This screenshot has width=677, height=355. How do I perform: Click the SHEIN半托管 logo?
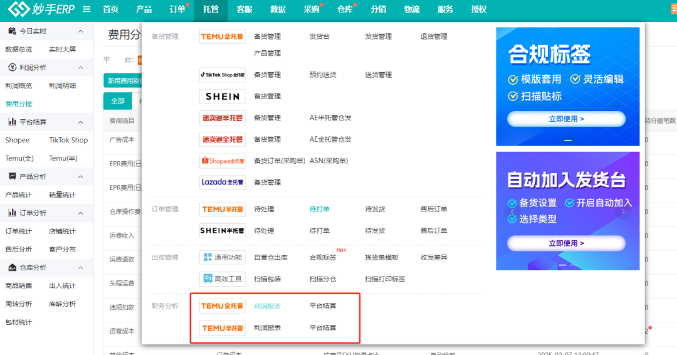(x=223, y=231)
